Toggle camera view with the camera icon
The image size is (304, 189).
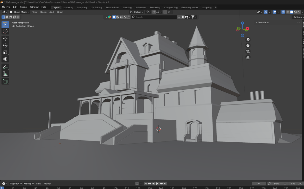pos(248,51)
